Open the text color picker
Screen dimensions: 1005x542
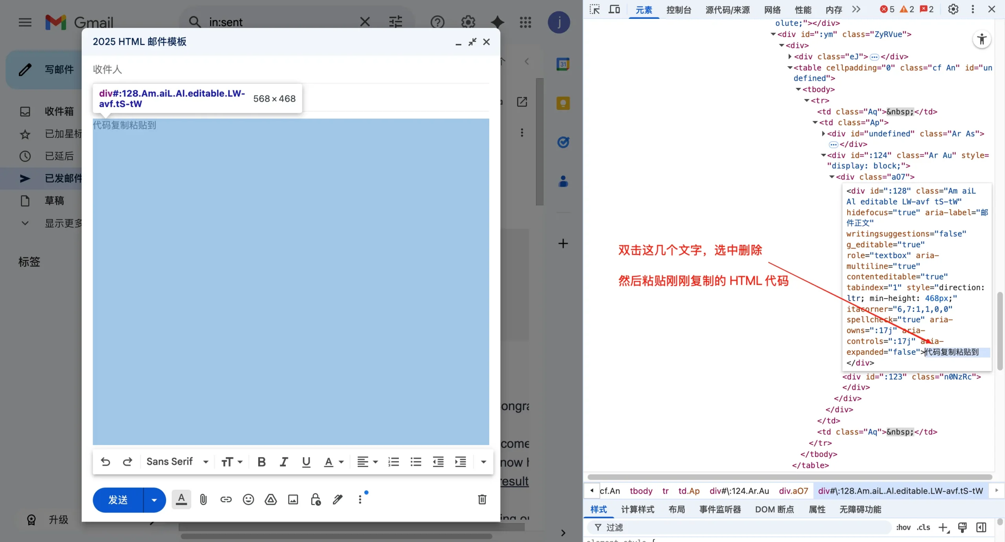tap(331, 462)
